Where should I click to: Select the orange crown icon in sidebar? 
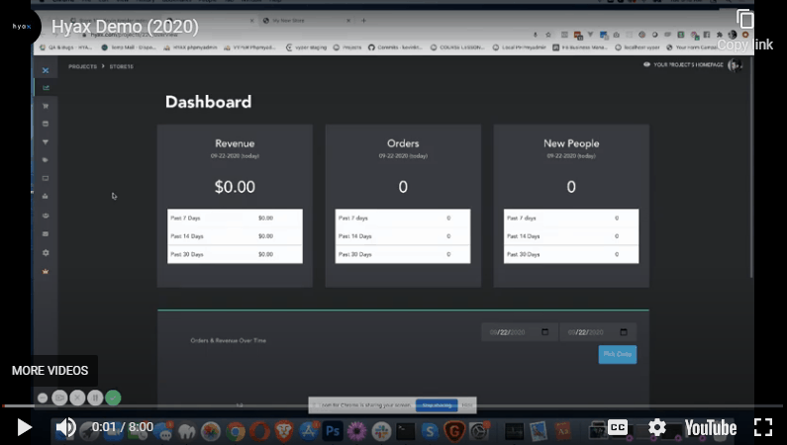tap(46, 271)
